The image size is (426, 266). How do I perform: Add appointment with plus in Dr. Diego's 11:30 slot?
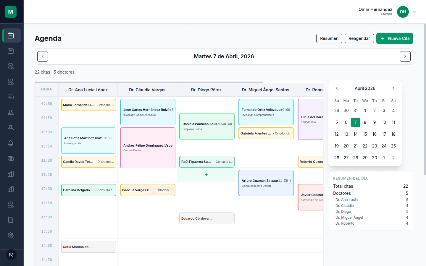point(206,175)
